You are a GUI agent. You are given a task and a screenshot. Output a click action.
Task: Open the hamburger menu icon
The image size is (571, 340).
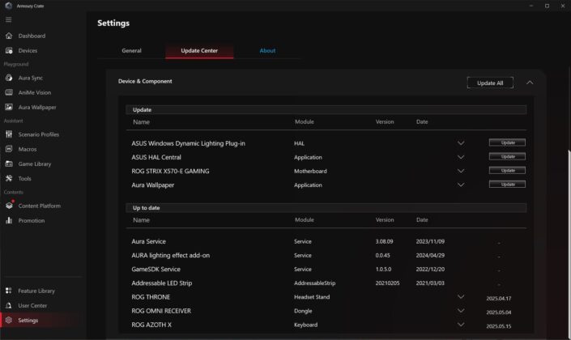[8, 19]
